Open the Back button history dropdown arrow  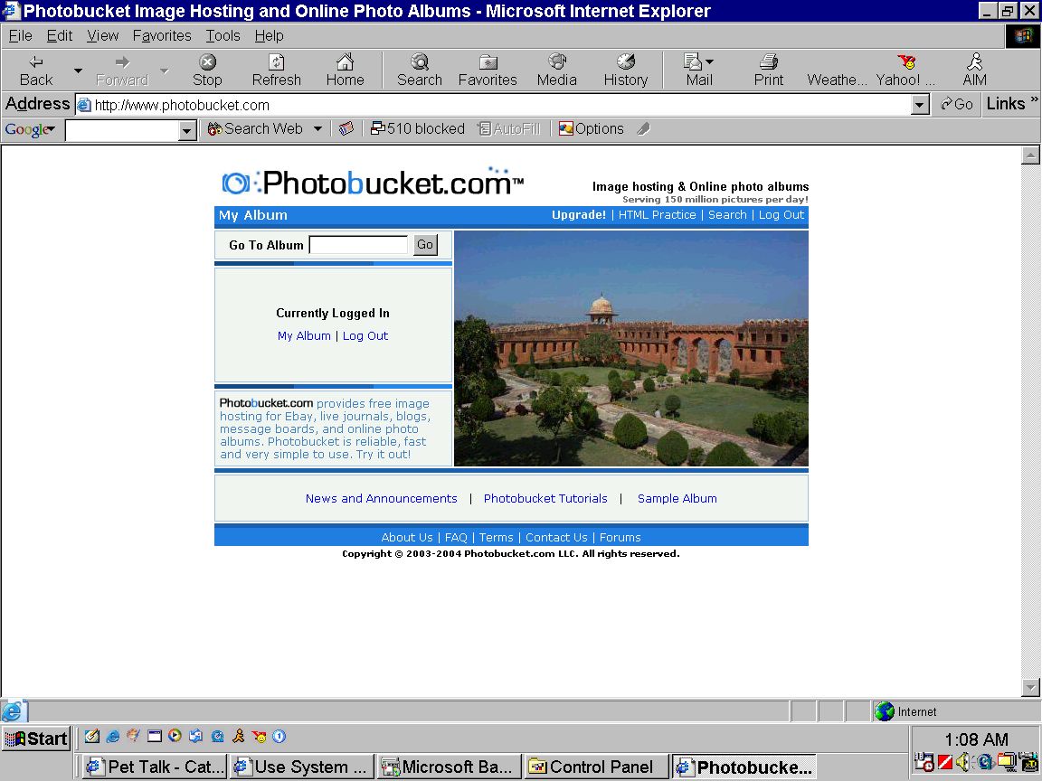[x=78, y=71]
